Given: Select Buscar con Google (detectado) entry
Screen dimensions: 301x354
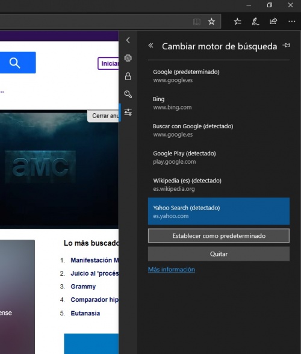Looking at the screenshot, I should click(219, 130).
